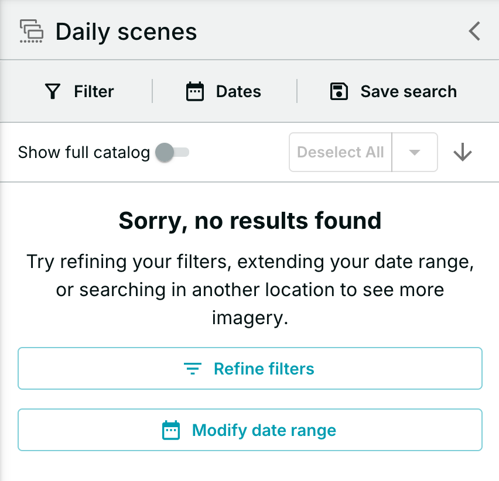Screen dimensions: 499x481
Task: Open the Dates menu item
Action: coord(223,91)
